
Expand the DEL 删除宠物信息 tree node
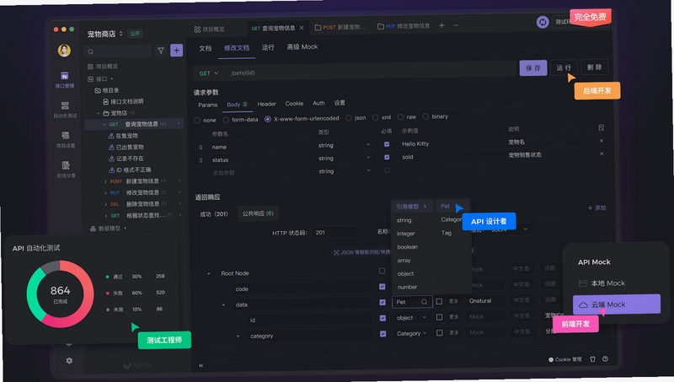click(x=106, y=204)
